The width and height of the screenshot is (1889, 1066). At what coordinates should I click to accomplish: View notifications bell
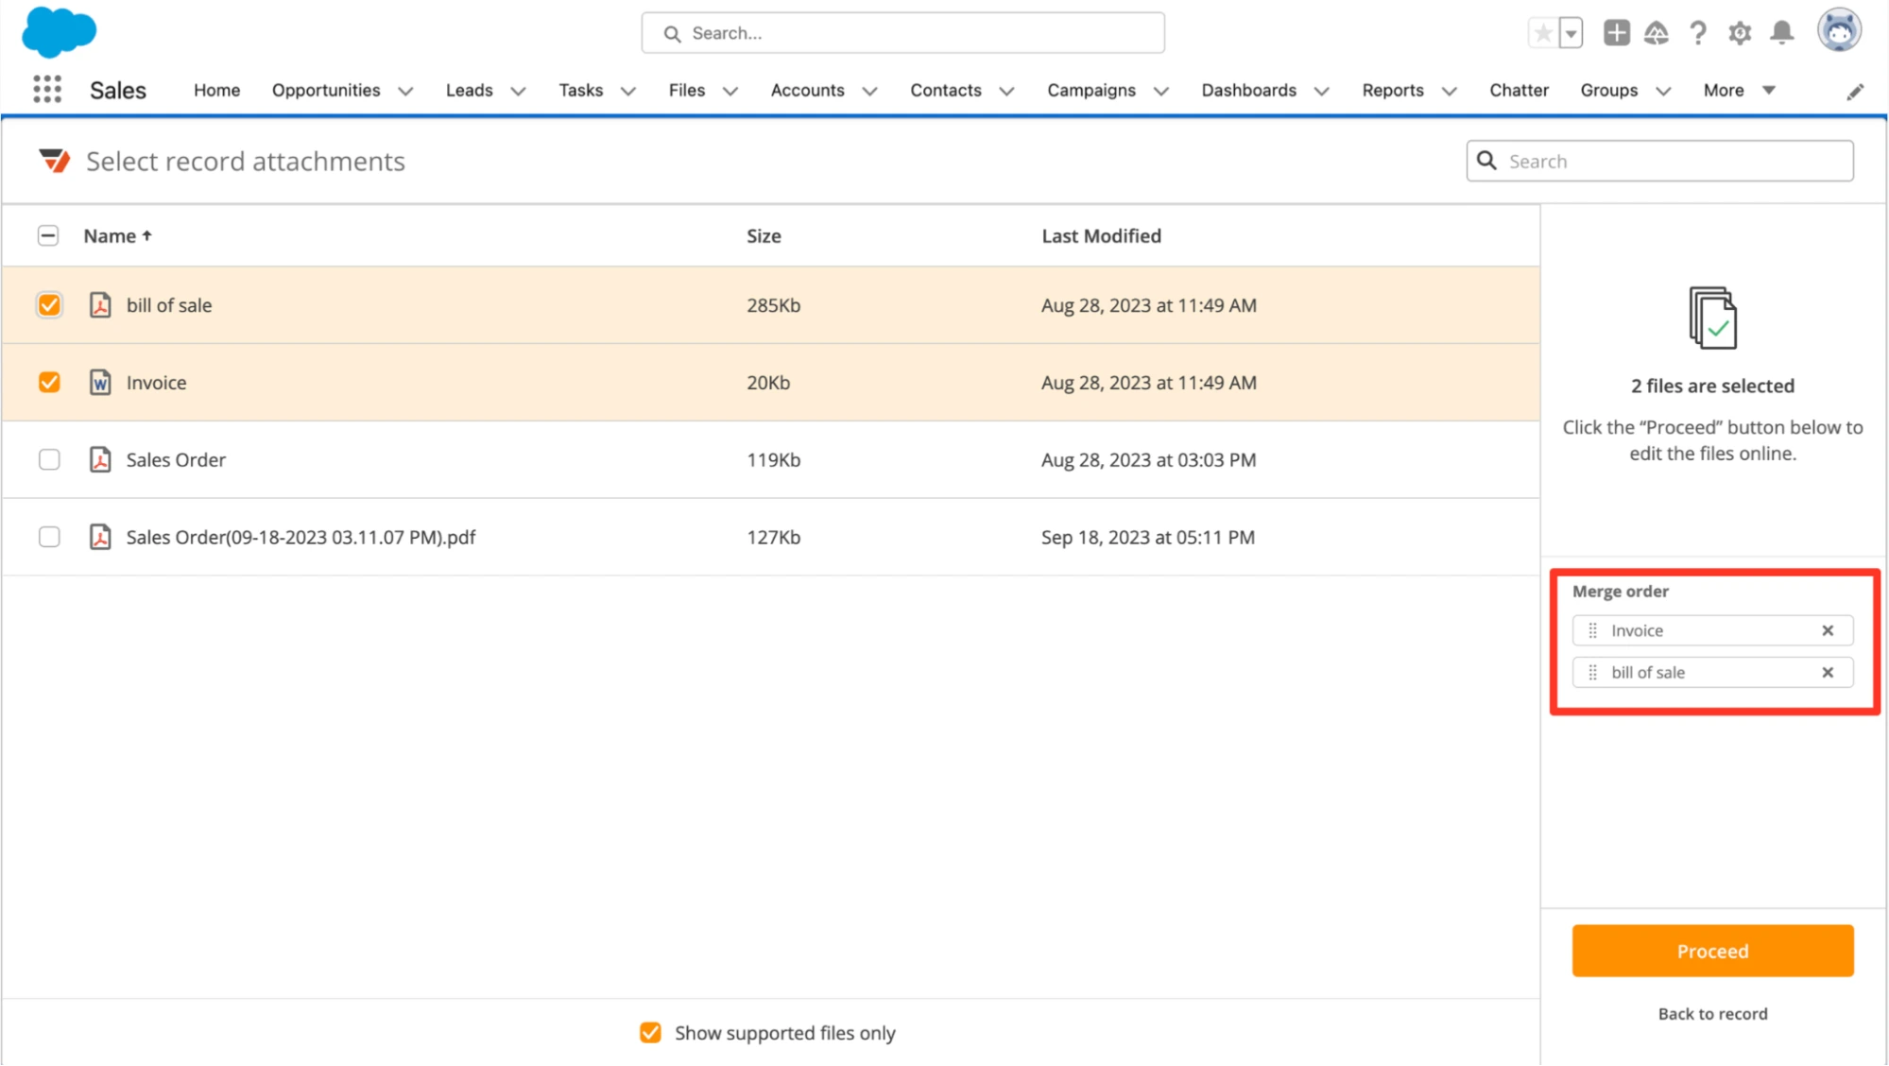[x=1782, y=33]
